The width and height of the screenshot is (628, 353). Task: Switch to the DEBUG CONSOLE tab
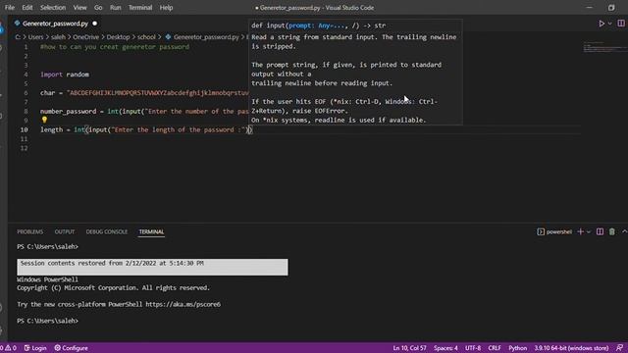click(x=107, y=231)
